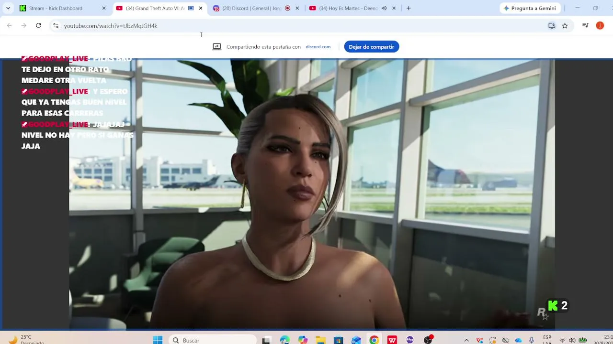Switch to the Discord General tab
613x344 pixels.
click(x=257, y=8)
